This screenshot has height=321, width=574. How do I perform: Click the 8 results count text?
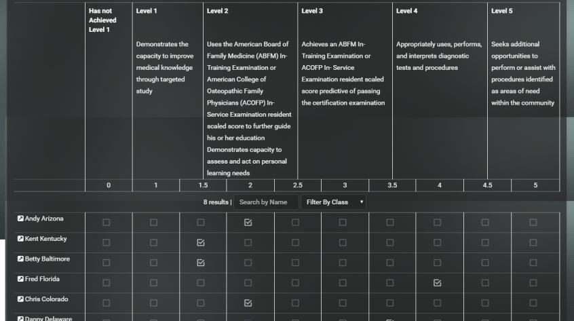(216, 202)
